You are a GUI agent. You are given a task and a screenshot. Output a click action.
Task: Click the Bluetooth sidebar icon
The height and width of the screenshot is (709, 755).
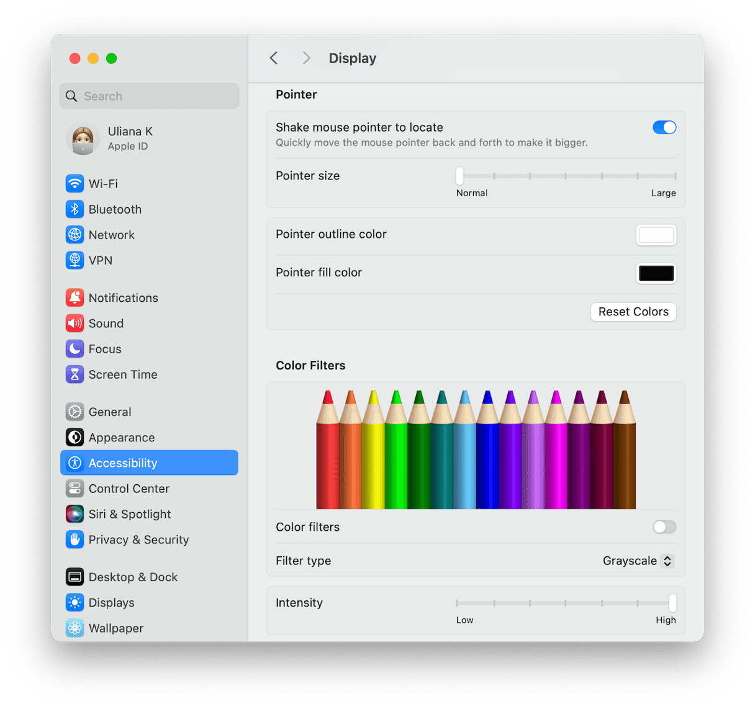(75, 209)
